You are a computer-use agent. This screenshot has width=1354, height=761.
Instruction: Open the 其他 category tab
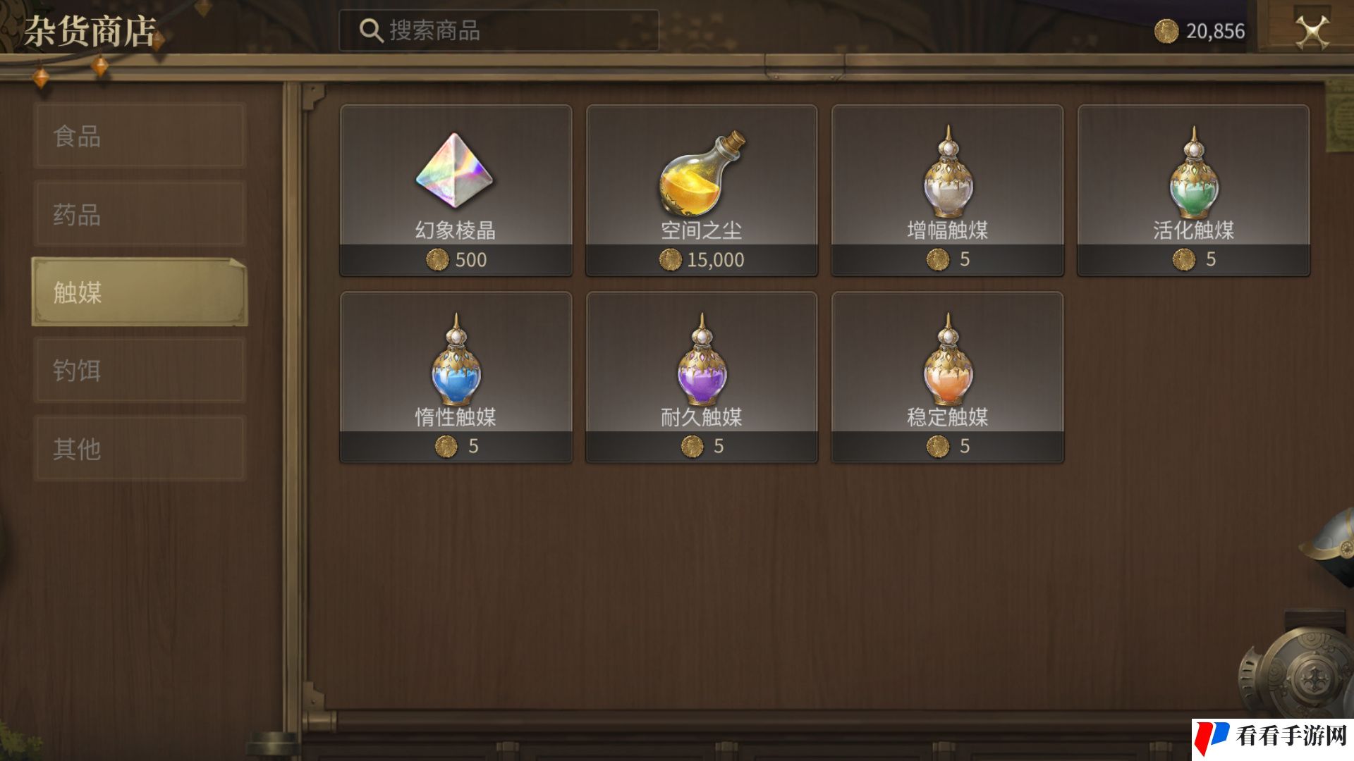(x=140, y=448)
